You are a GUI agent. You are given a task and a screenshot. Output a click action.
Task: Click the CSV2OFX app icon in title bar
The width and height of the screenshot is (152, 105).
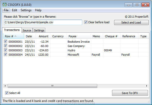pyautogui.click(x=4, y=5)
